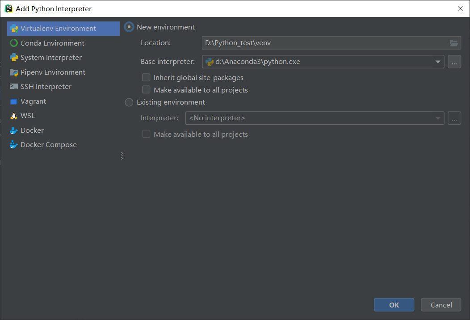470x320 pixels.
Task: Choose System Interpreter from the list
Action: click(x=63, y=58)
